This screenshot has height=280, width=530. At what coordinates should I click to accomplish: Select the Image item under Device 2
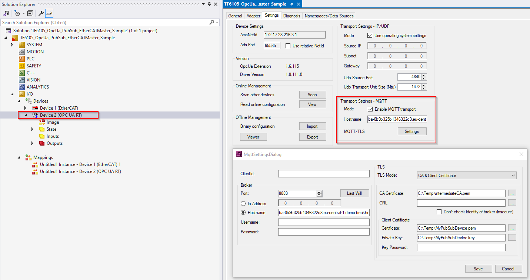[x=53, y=122]
